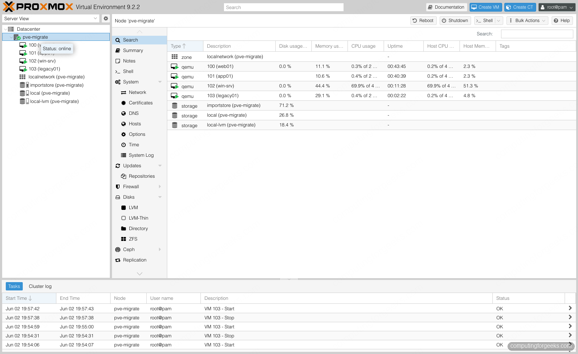
Task: Collapse the pve-migrate tree node
Action: [x=11, y=37]
